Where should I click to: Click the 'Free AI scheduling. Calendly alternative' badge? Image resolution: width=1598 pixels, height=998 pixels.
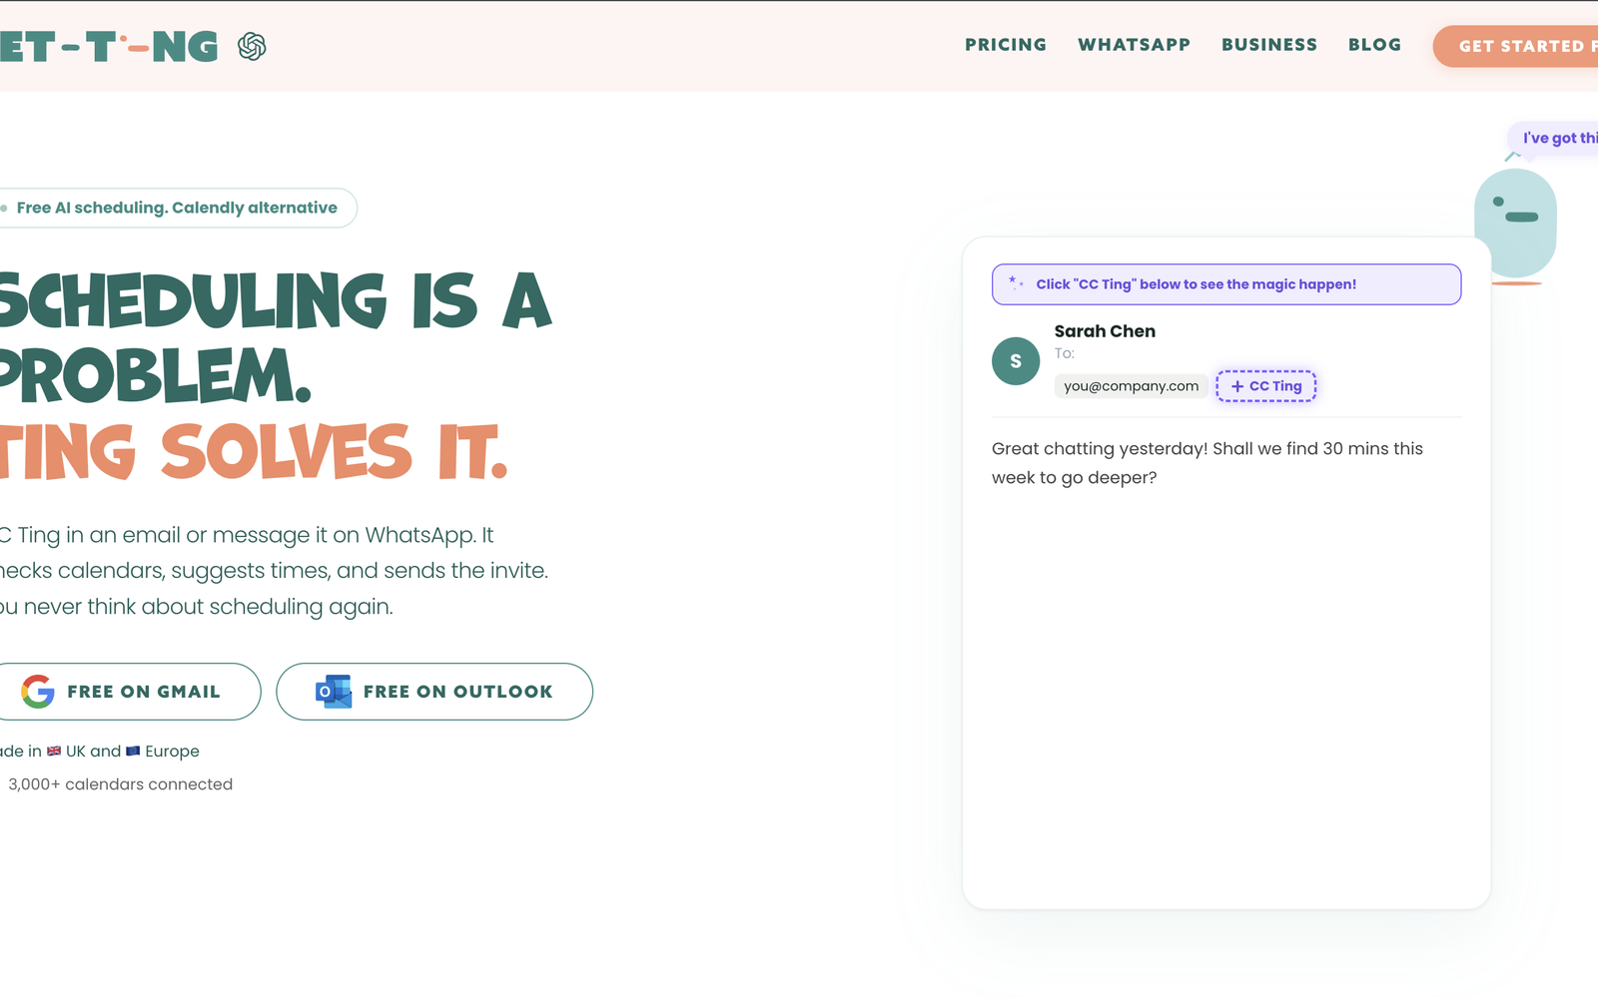(x=178, y=208)
